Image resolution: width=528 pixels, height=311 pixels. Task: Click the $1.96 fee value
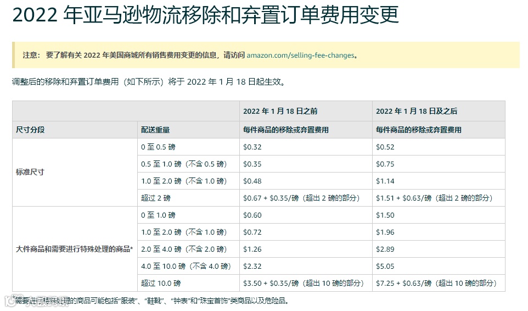[385, 232]
